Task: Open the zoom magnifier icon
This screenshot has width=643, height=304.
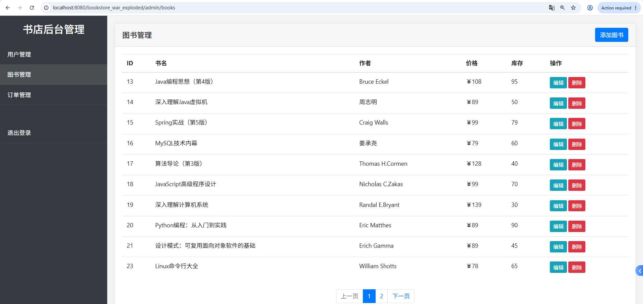Action: click(x=562, y=8)
